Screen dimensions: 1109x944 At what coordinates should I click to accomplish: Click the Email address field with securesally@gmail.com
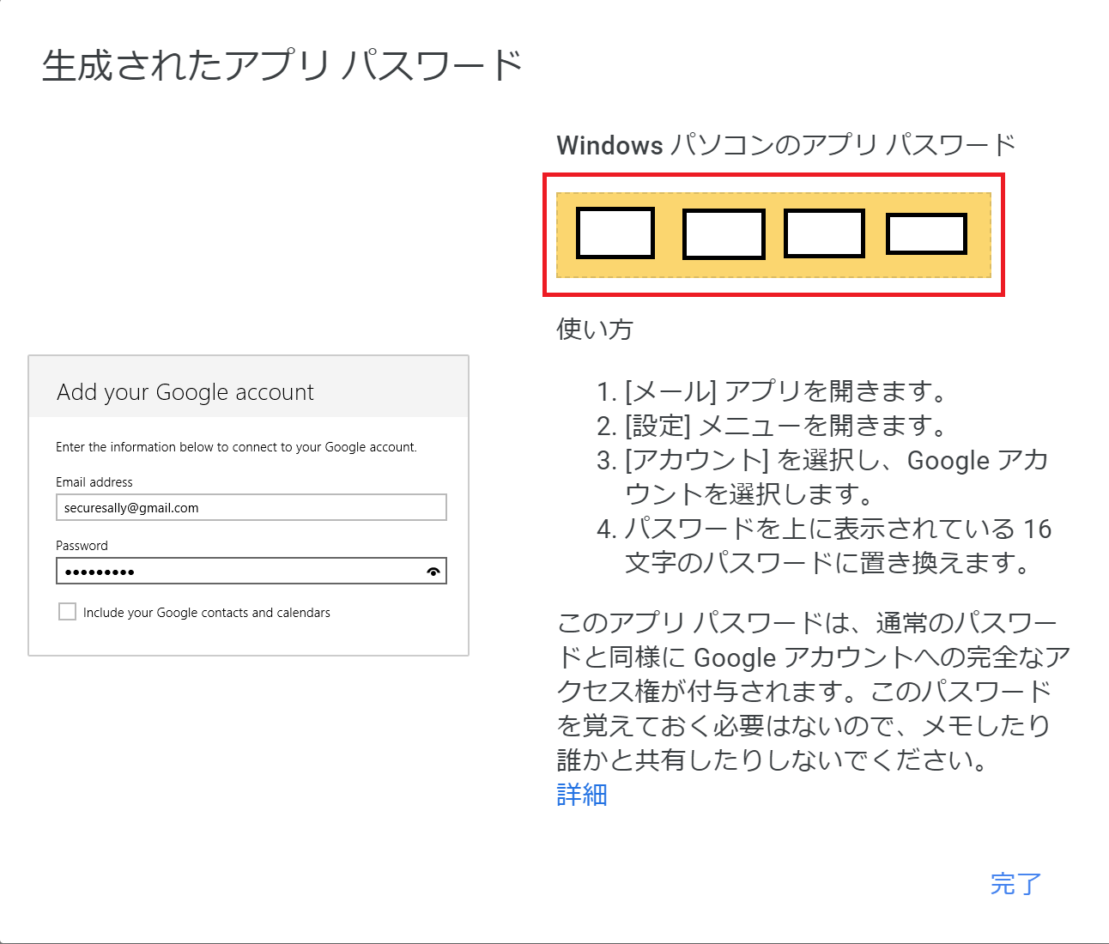[251, 507]
